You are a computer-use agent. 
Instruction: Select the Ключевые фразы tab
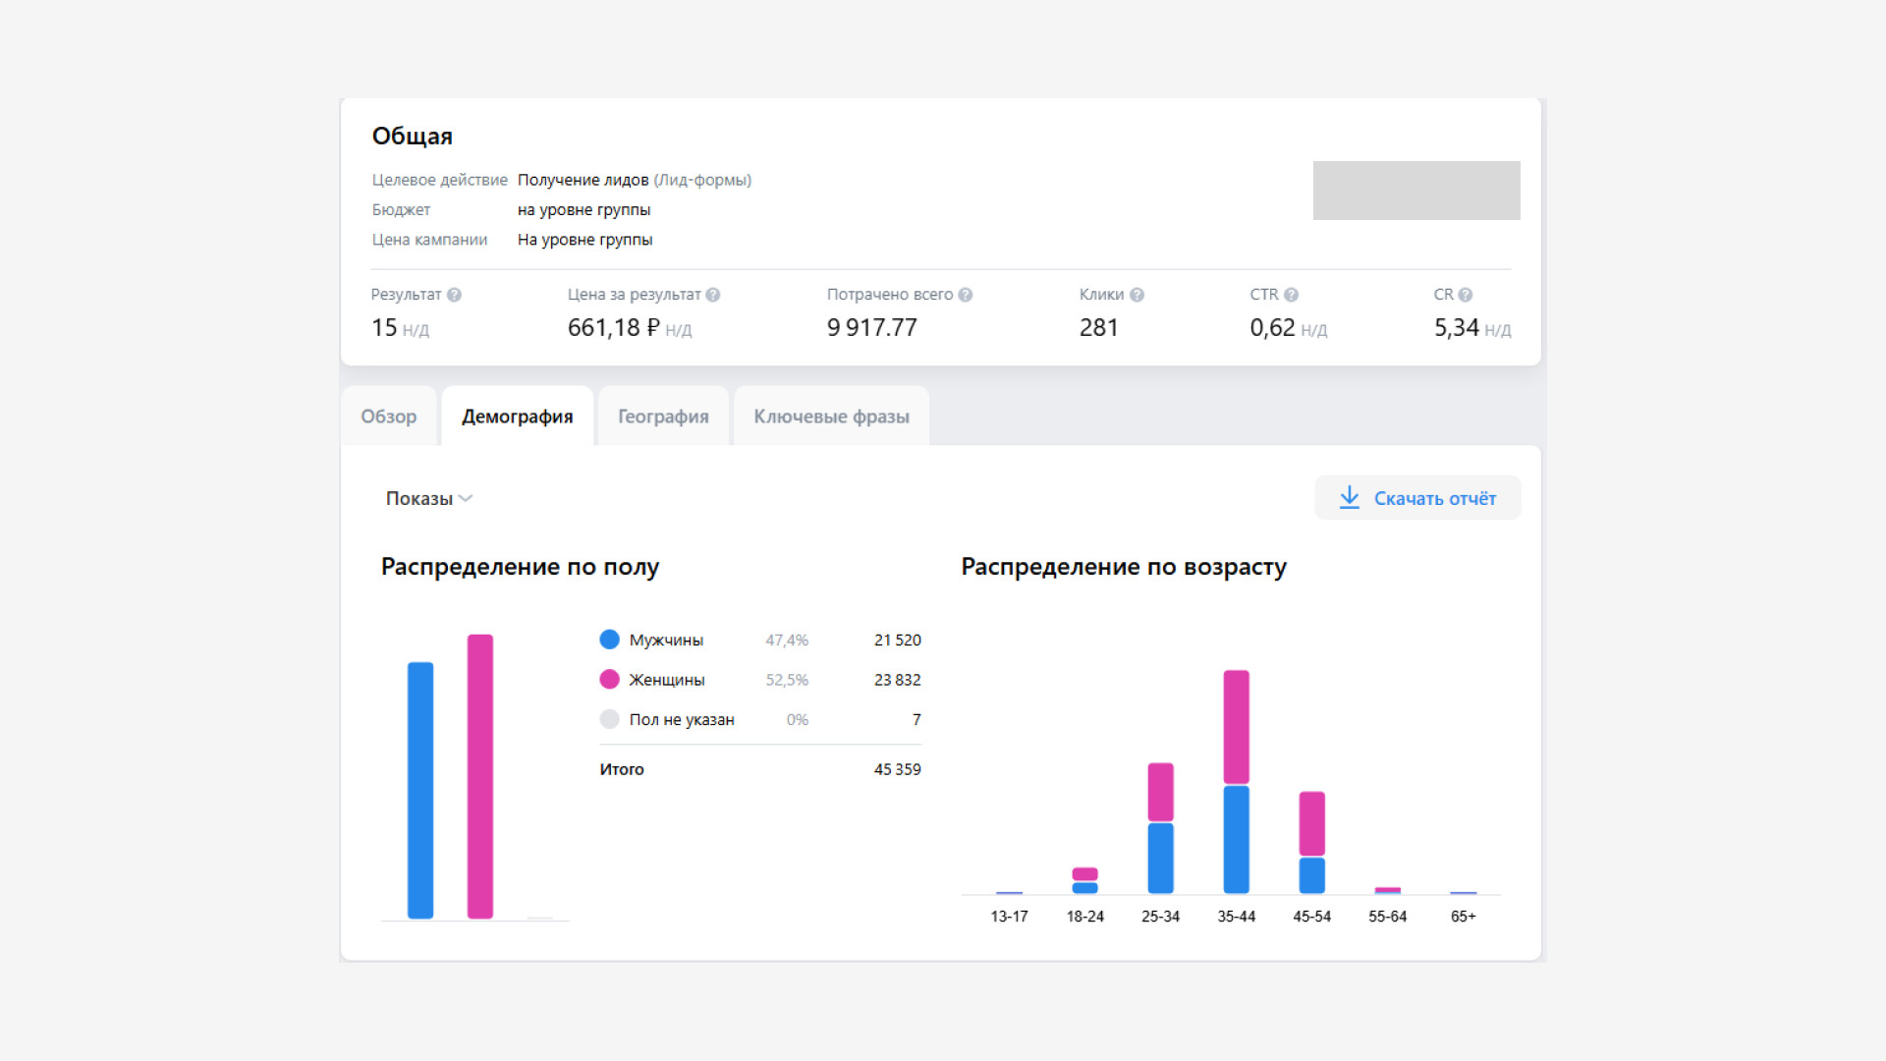point(831,417)
